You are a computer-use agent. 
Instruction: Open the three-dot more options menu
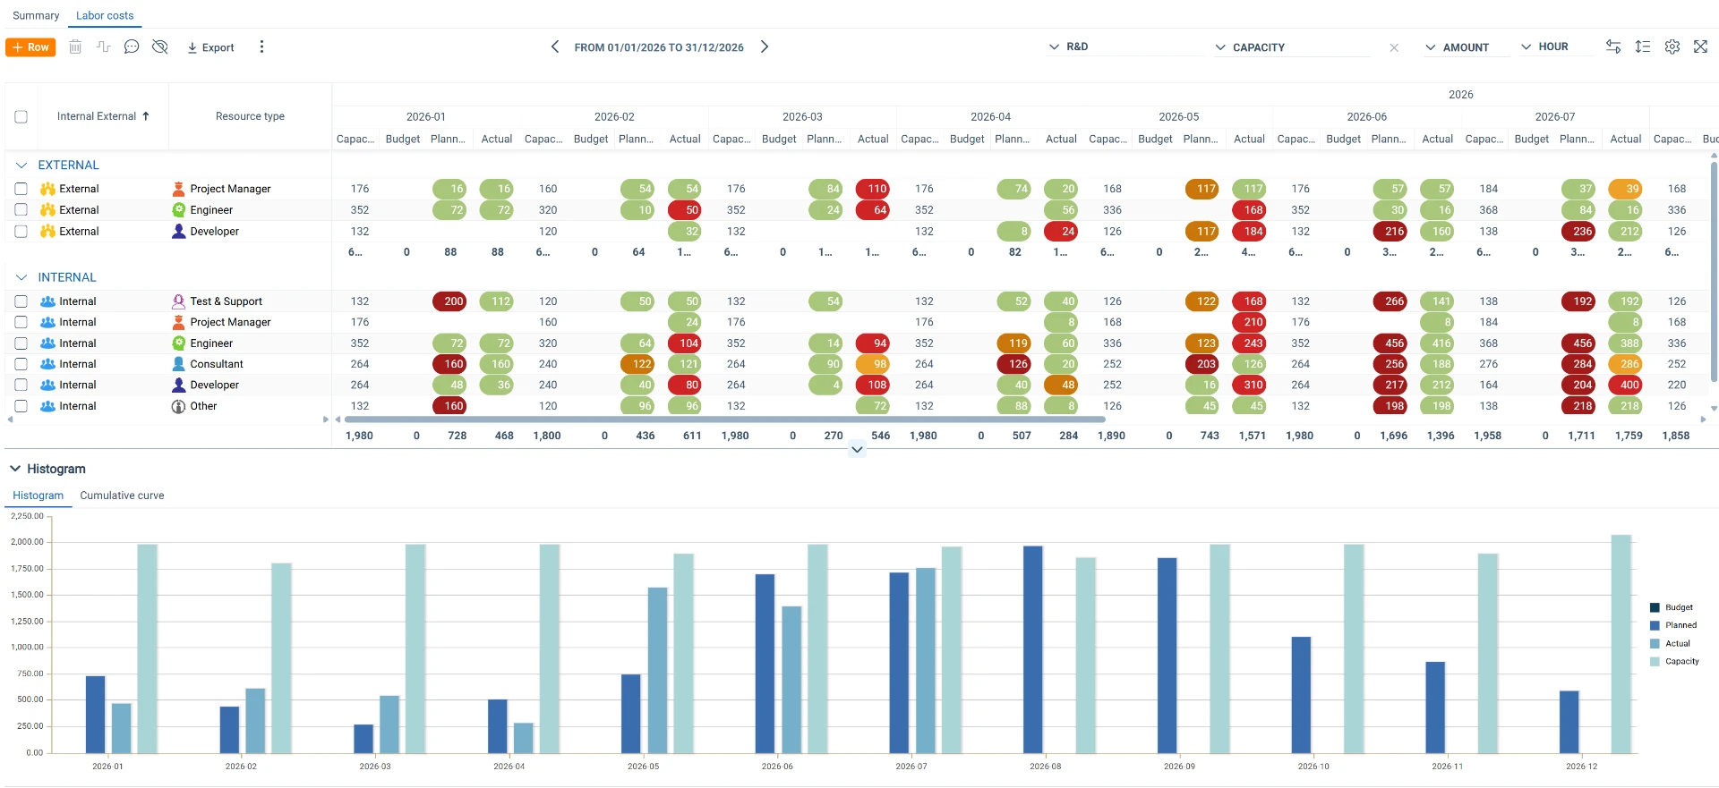pyautogui.click(x=261, y=47)
